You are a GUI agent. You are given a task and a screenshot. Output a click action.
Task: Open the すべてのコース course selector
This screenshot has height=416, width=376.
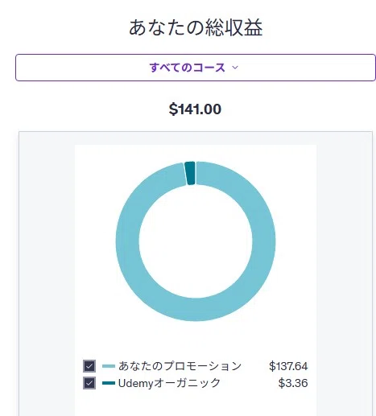click(x=196, y=68)
